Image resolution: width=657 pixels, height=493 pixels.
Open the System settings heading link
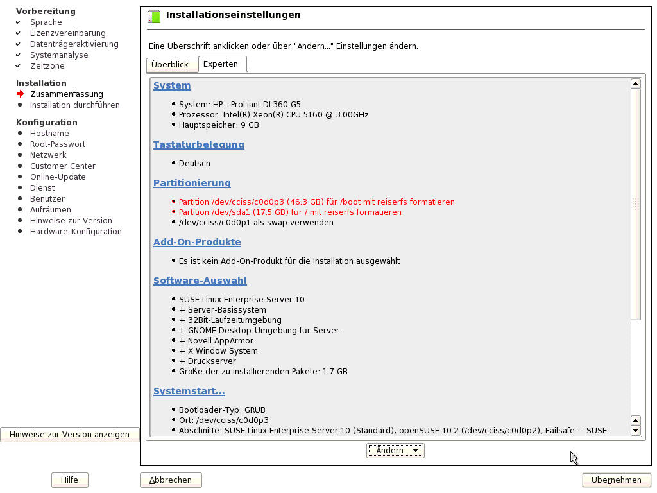point(172,85)
